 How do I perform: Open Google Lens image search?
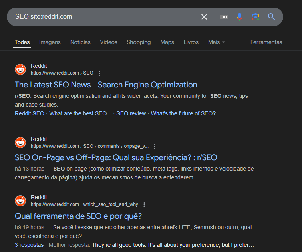pyautogui.click(x=256, y=17)
